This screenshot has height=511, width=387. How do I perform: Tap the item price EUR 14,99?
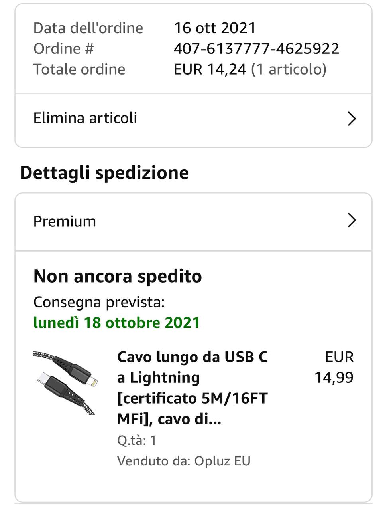(334, 367)
